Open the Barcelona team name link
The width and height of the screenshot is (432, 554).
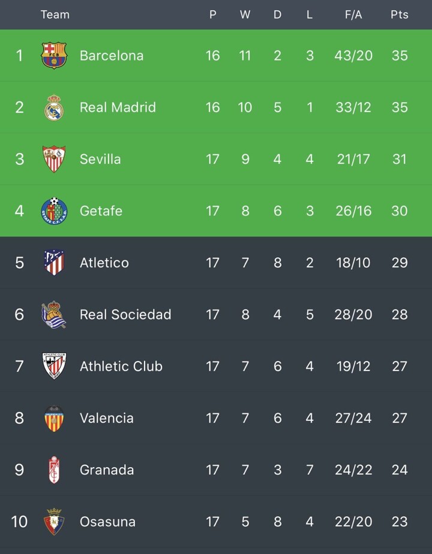(x=112, y=56)
